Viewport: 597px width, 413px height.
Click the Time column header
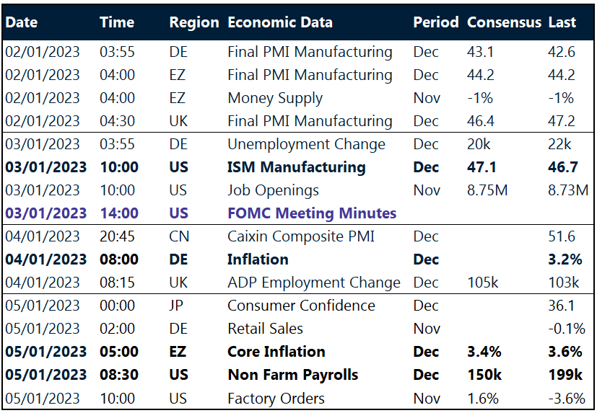click(117, 22)
